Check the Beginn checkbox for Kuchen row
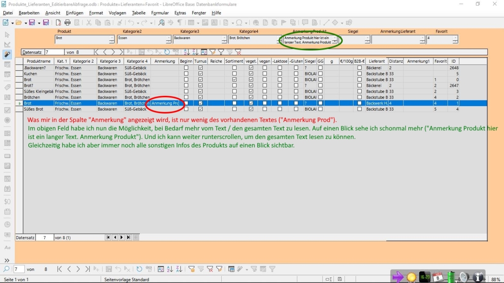 click(186, 74)
